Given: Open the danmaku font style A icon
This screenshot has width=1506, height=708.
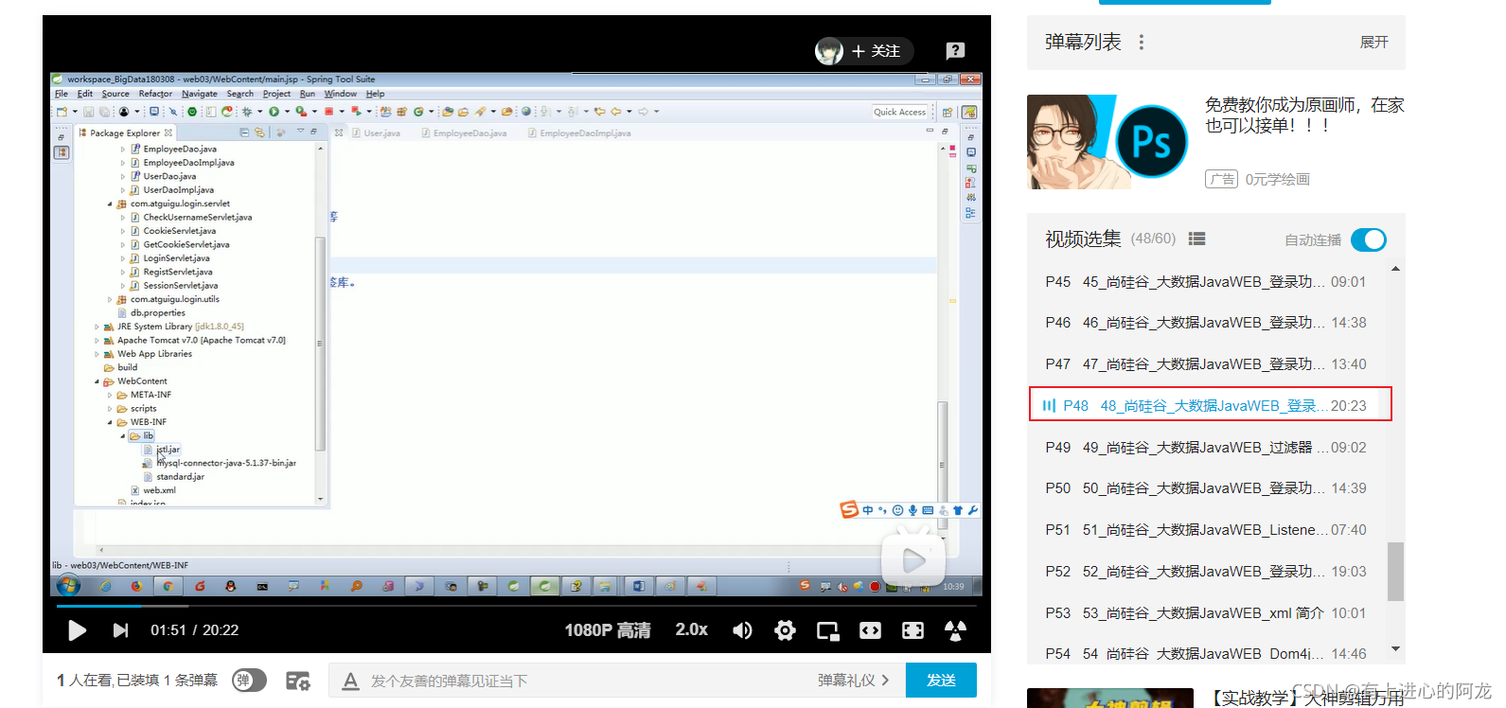Looking at the screenshot, I should coord(350,681).
